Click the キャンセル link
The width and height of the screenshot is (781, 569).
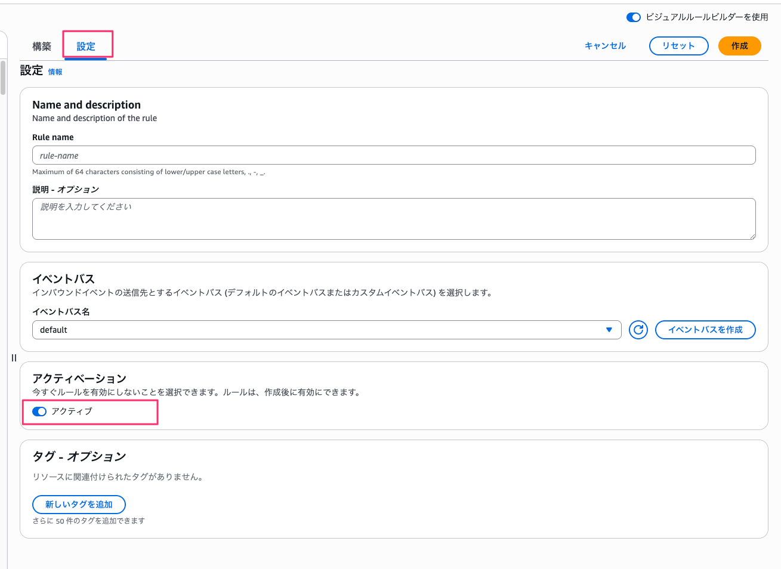(x=605, y=46)
